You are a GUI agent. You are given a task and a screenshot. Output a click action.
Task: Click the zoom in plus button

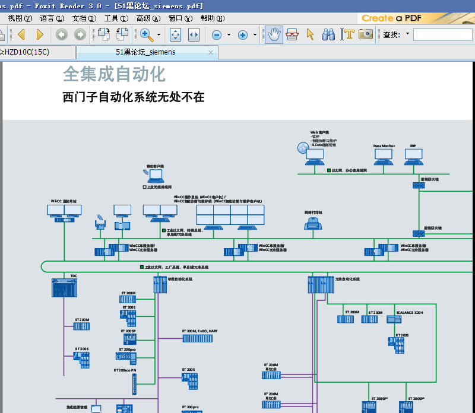[x=243, y=35]
